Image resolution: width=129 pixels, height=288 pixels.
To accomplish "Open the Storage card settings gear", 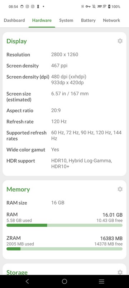I will pyautogui.click(x=120, y=272).
